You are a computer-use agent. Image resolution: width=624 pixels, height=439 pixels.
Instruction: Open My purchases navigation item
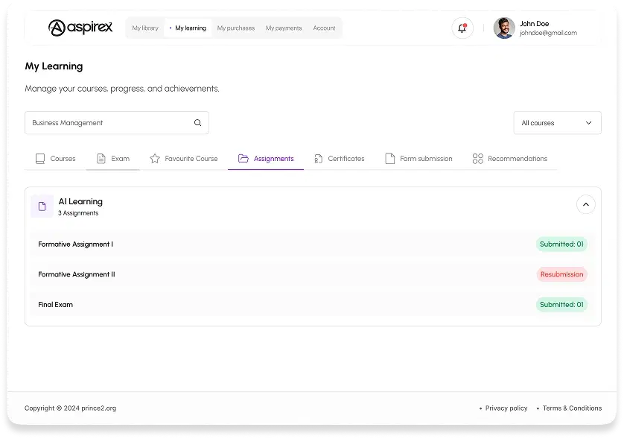coord(235,28)
